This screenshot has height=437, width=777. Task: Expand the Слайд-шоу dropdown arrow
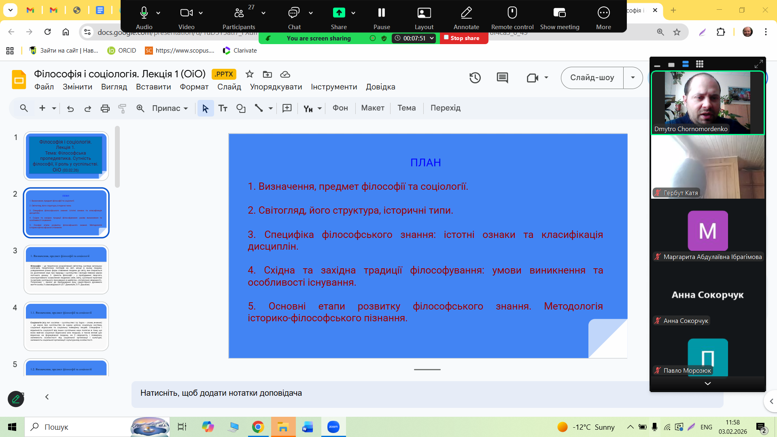[633, 78]
